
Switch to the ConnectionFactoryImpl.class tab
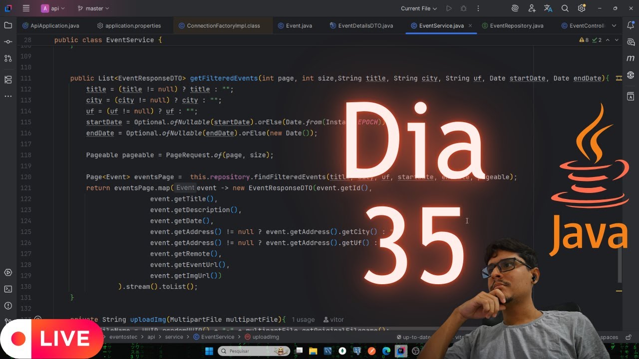(223, 26)
